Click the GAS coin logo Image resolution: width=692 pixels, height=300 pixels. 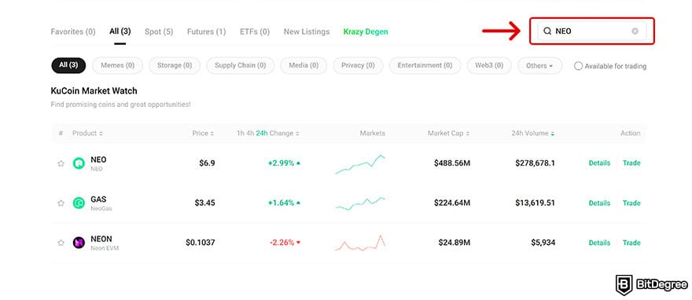click(79, 203)
